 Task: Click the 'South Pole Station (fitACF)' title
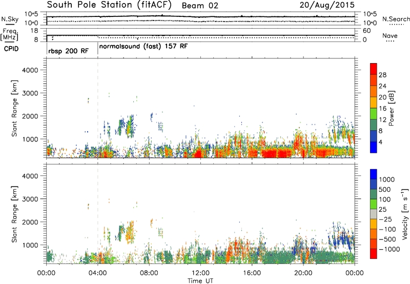tap(109, 5)
